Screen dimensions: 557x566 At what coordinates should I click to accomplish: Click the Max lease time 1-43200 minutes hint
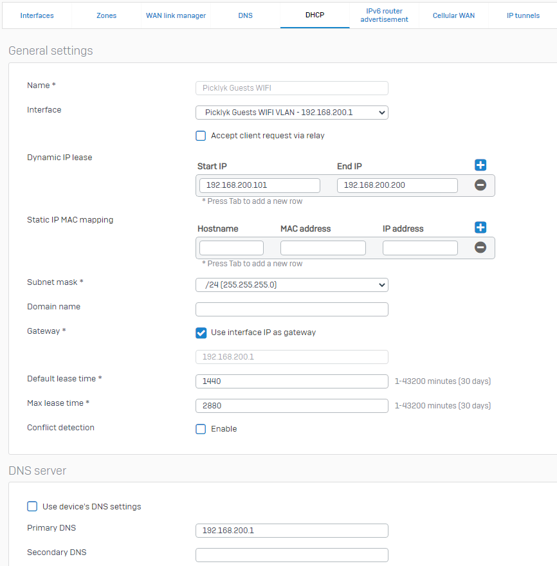pos(443,406)
